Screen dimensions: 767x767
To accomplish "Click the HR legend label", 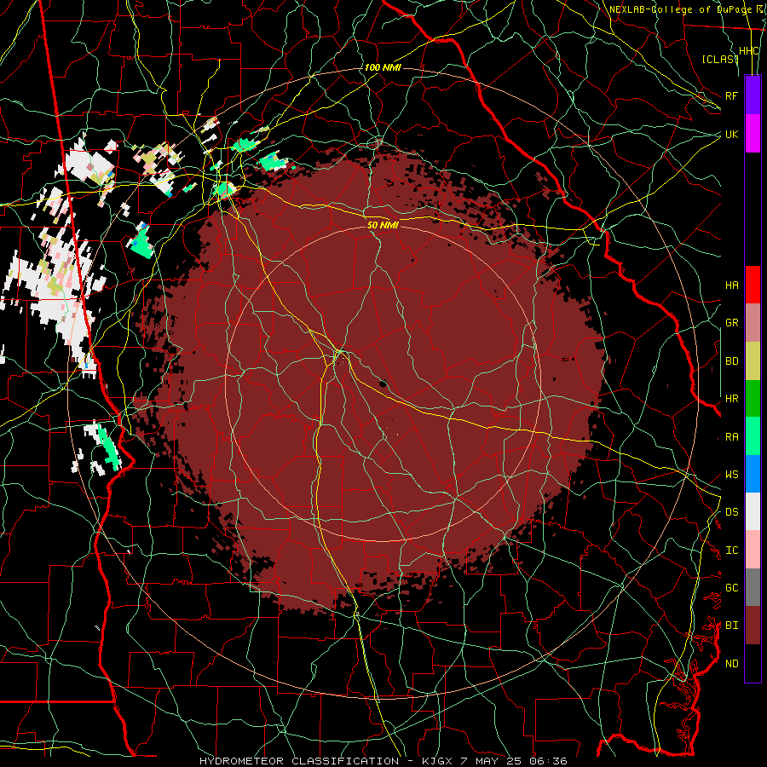I will coord(732,399).
